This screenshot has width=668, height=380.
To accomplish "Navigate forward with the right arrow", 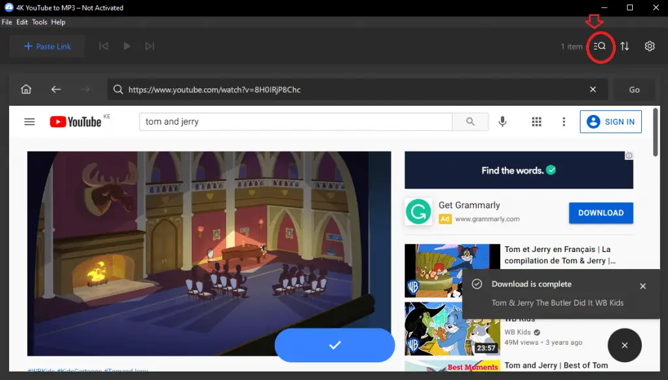I will coord(85,89).
